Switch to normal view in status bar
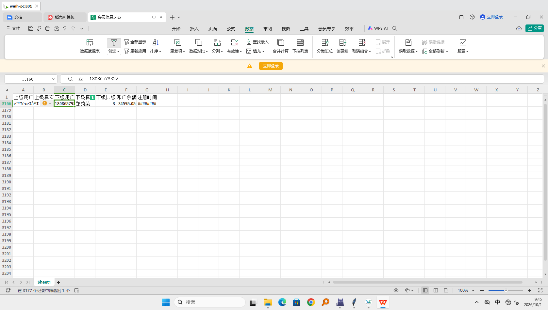 tap(425, 290)
